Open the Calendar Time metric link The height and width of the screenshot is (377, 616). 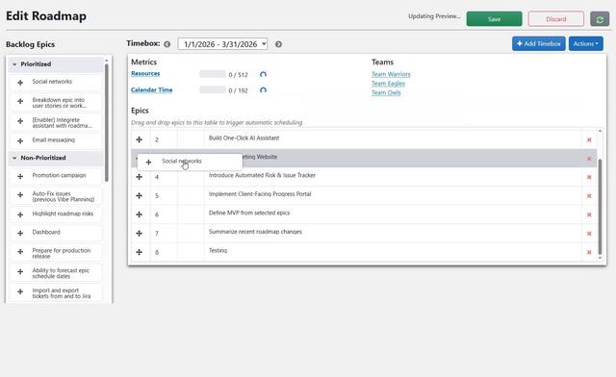[152, 90]
